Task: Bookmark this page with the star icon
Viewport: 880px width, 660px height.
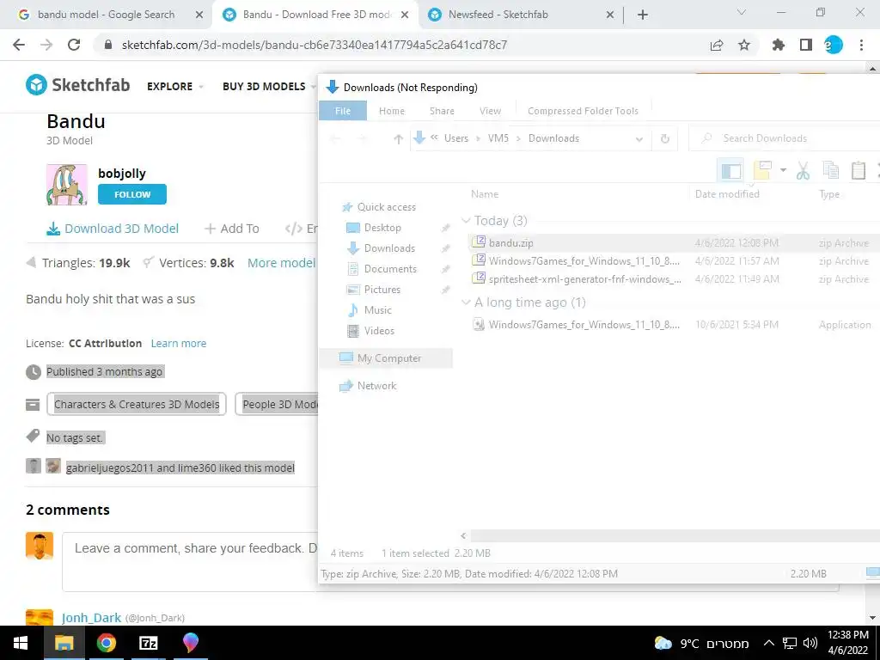Action: click(744, 45)
